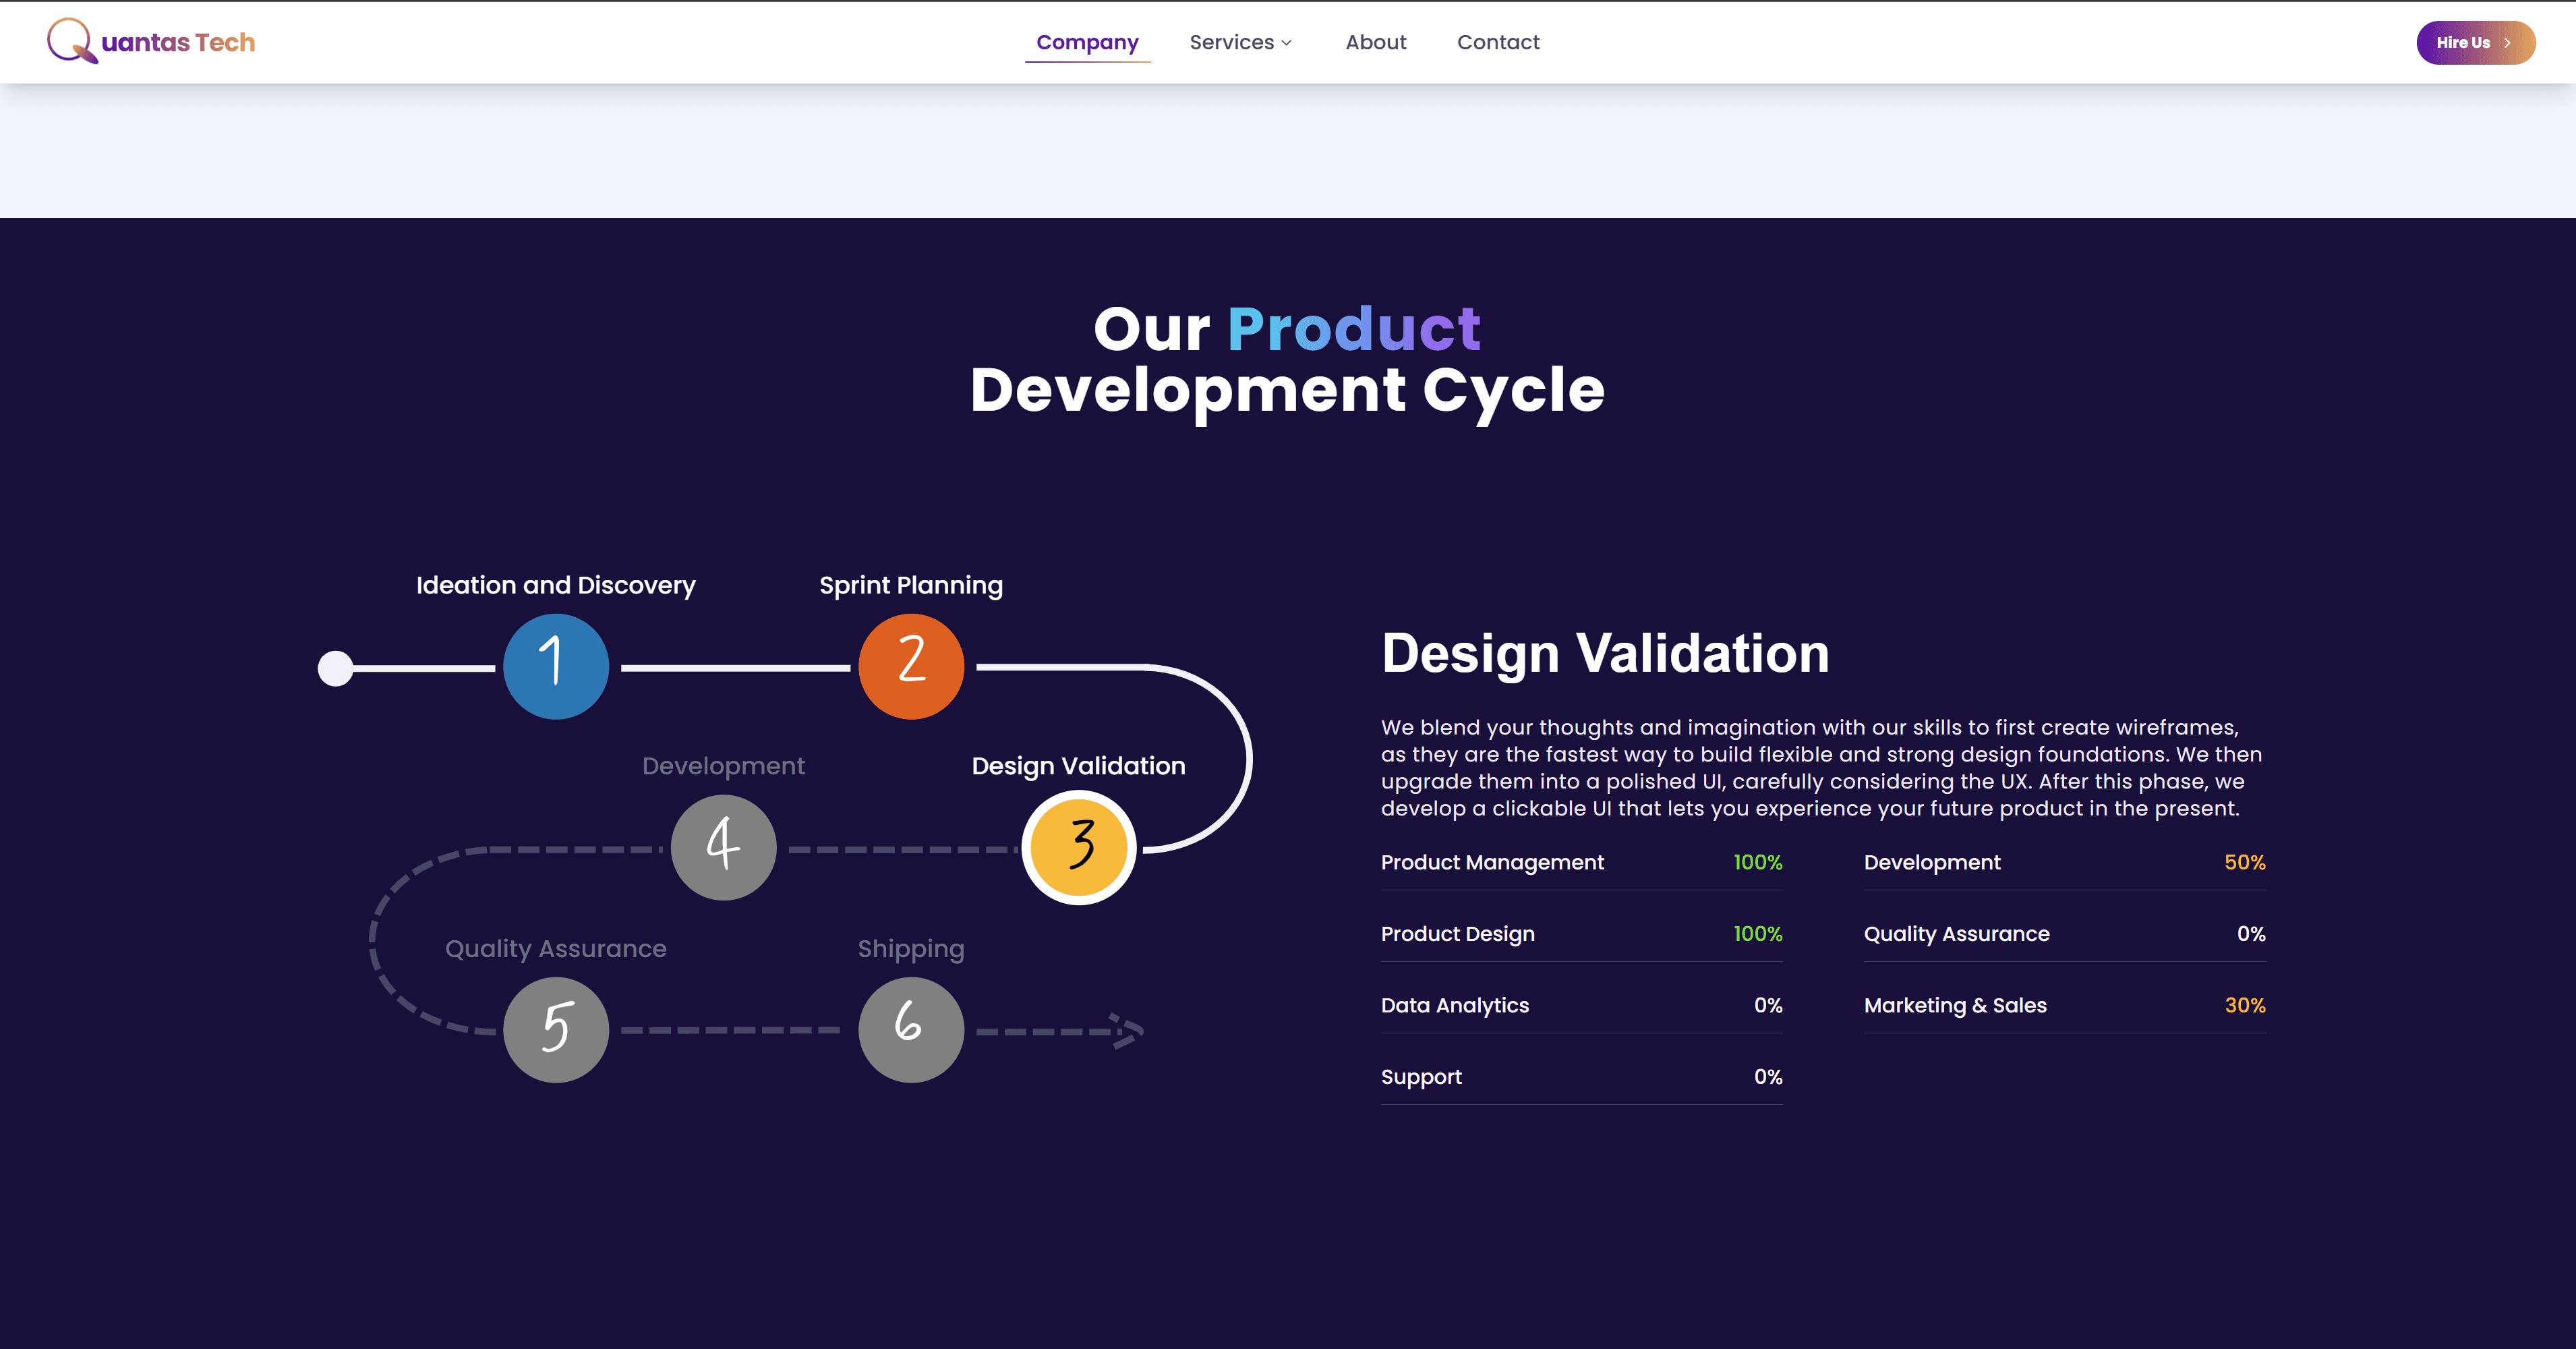Viewport: 2576px width, 1349px height.
Task: Click the Design Validation step label
Action: [x=1078, y=766]
